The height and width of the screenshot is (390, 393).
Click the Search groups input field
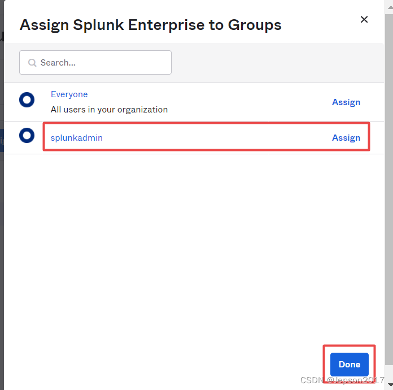click(95, 63)
